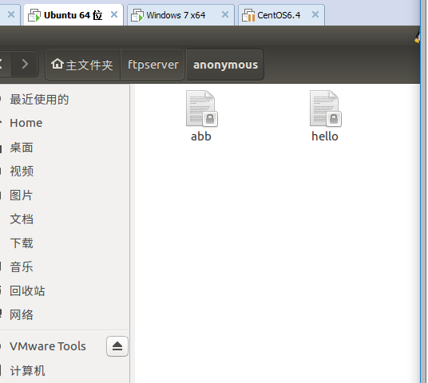The width and height of the screenshot is (428, 383).
Task: Click the abb file name label
Action: (201, 136)
